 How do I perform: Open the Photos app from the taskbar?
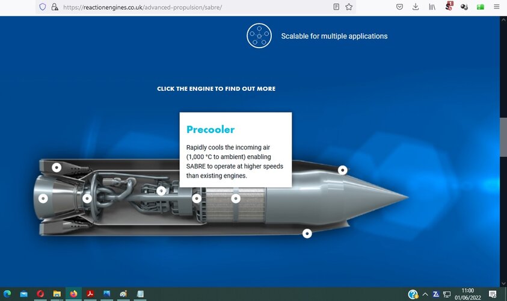point(106,294)
